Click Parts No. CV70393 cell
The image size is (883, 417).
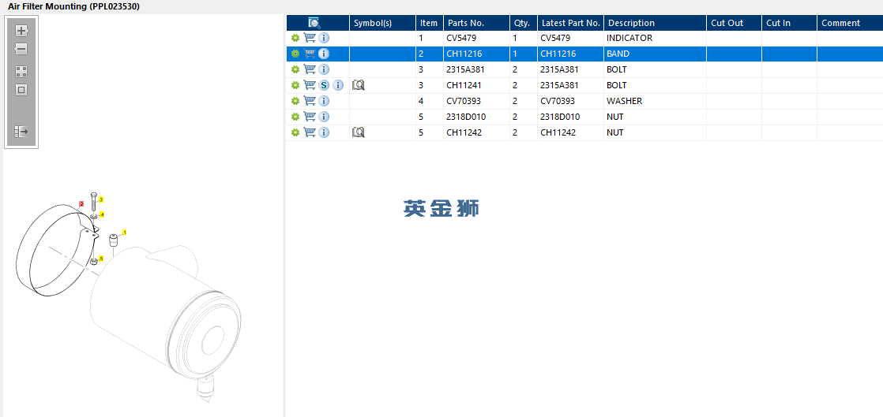pyautogui.click(x=476, y=101)
